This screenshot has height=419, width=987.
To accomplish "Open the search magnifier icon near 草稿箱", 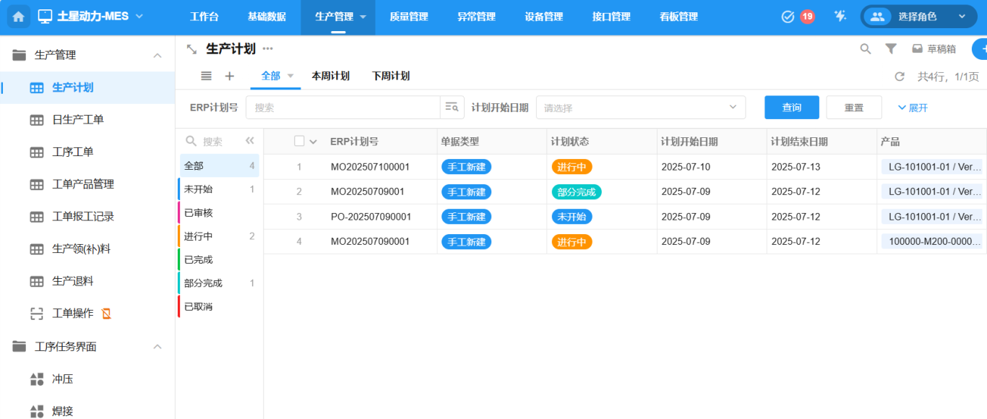I will pyautogui.click(x=865, y=49).
